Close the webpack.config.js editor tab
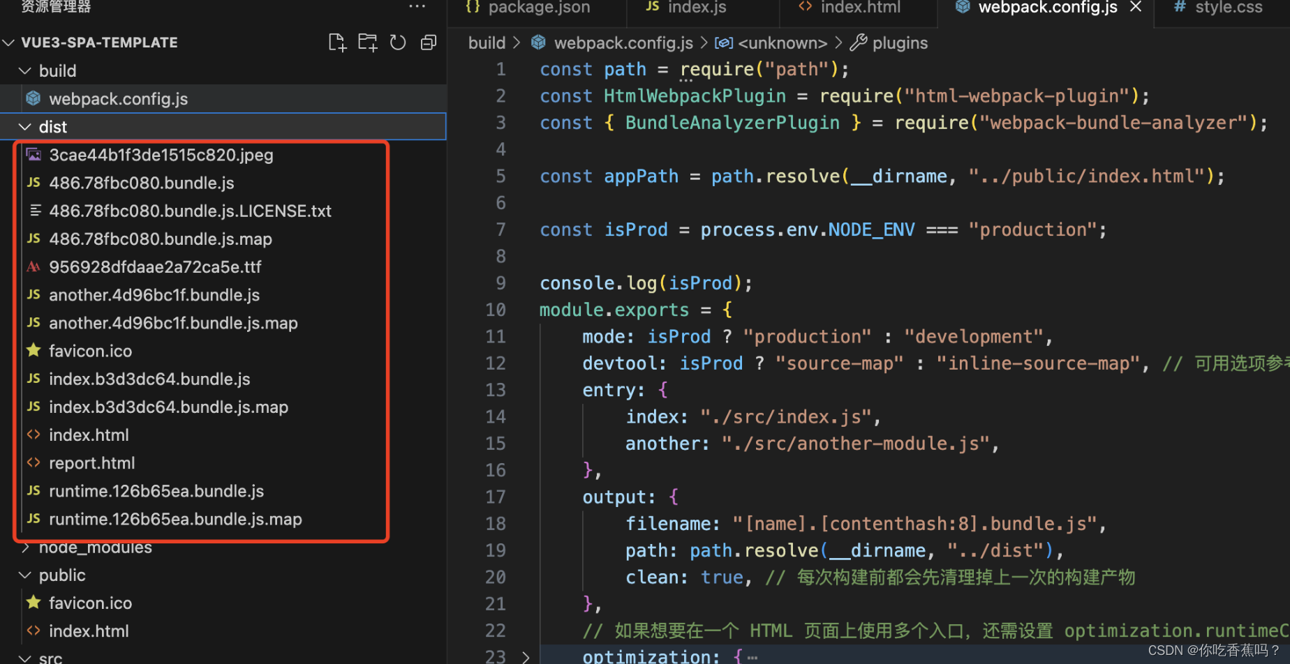The width and height of the screenshot is (1290, 664). click(x=1136, y=7)
